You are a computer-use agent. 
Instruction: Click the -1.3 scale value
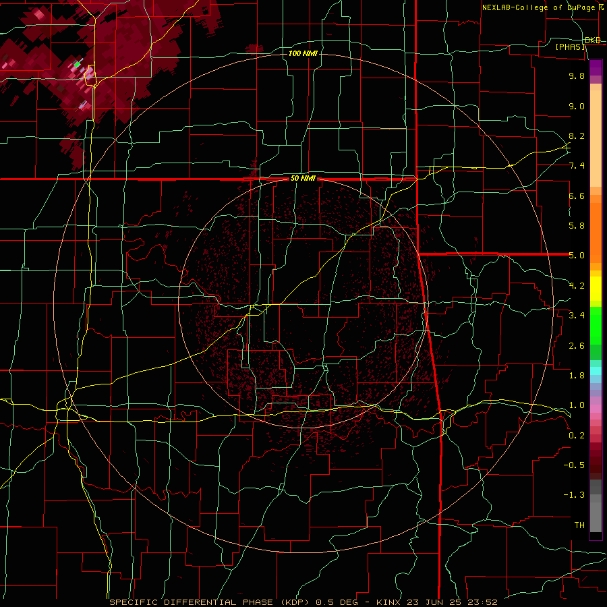click(574, 495)
